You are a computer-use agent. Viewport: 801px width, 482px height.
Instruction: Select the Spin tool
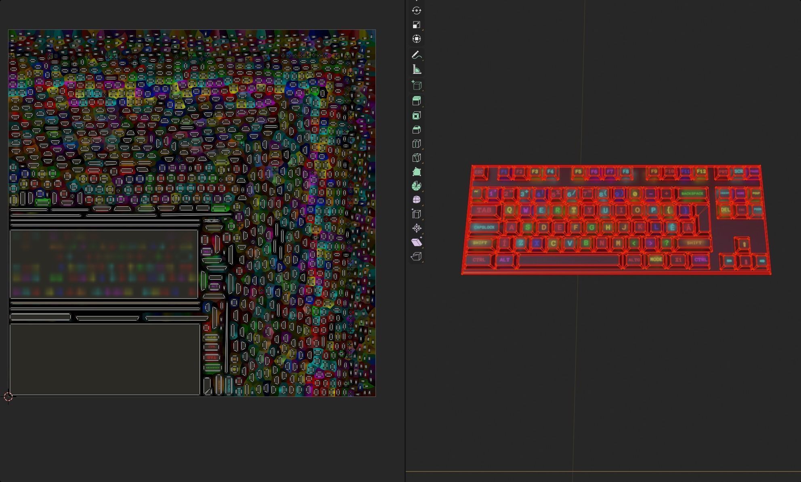point(416,186)
